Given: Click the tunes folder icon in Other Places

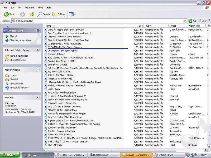Looking at the screenshot, I should tap(7, 75).
